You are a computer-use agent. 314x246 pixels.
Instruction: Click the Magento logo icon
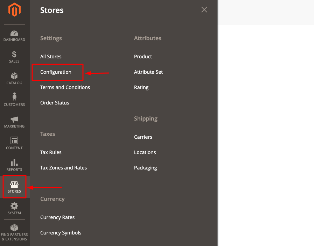14,9
